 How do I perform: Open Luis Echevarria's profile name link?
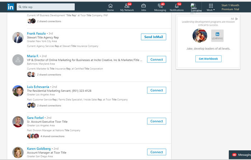[38, 87]
